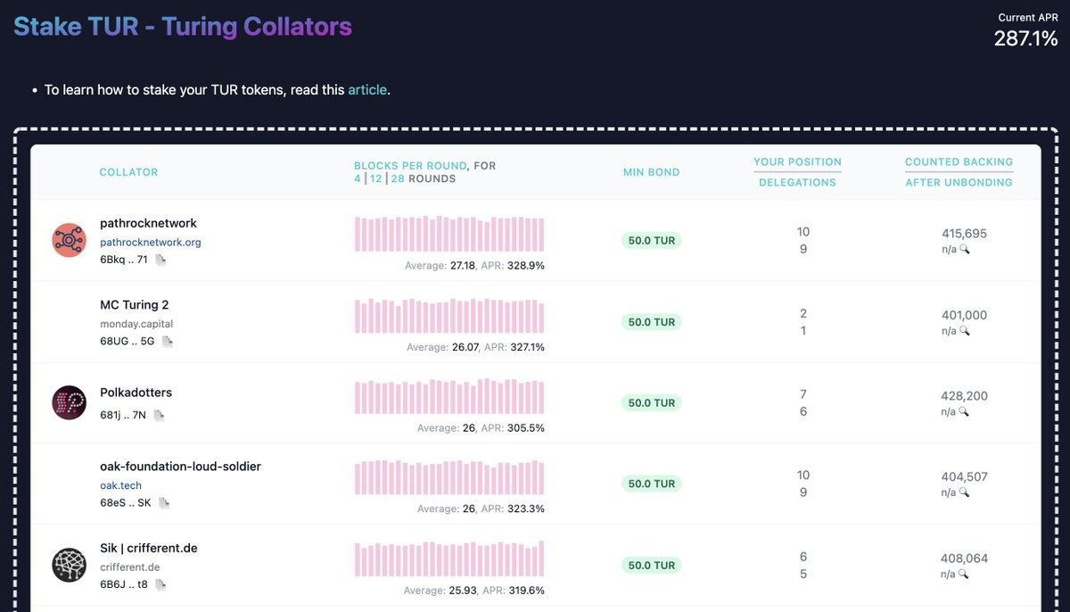
Task: Click Sik crifferent.de blocks bar chart
Action: click(x=449, y=558)
